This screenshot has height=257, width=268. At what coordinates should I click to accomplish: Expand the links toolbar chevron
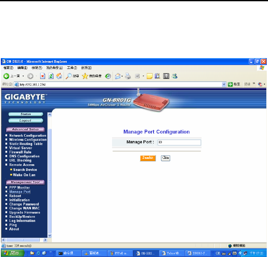point(254,84)
